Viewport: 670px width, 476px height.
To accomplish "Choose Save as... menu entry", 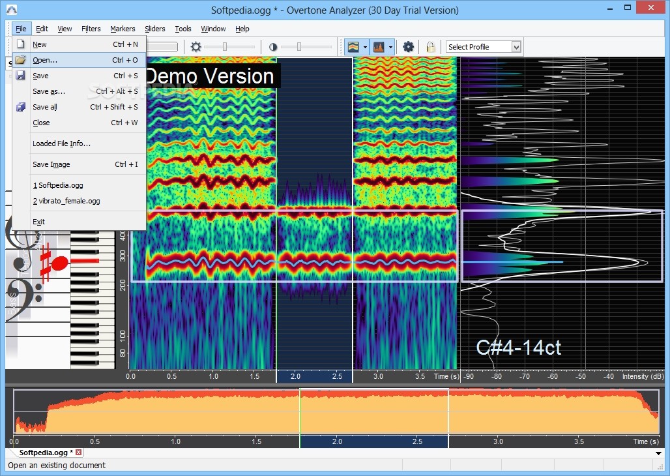I will tap(80, 91).
